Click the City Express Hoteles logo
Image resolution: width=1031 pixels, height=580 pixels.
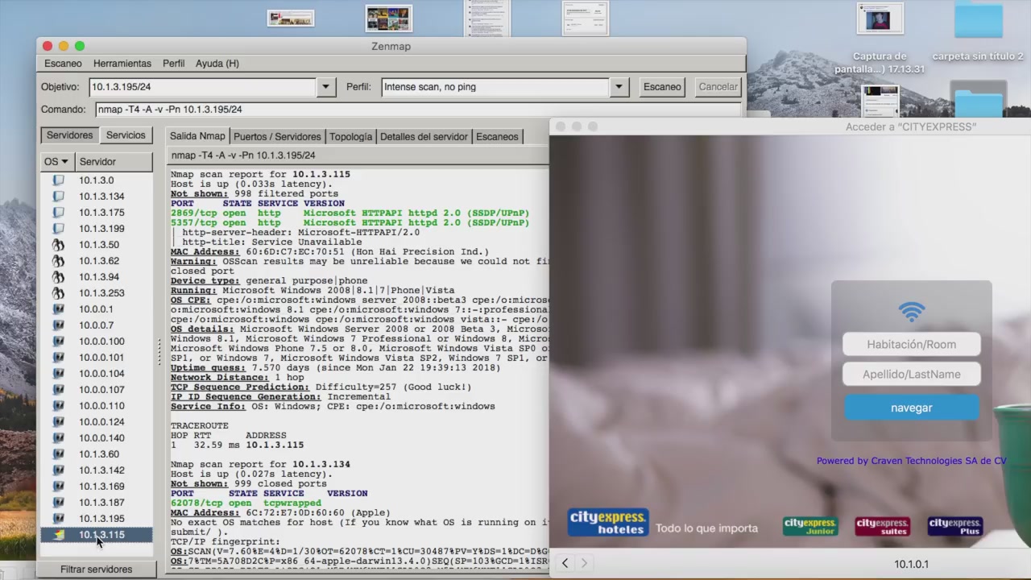(x=608, y=523)
